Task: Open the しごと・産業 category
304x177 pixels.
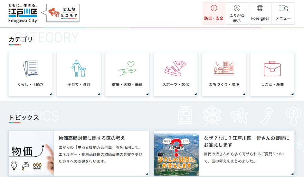Action: coord(273,74)
